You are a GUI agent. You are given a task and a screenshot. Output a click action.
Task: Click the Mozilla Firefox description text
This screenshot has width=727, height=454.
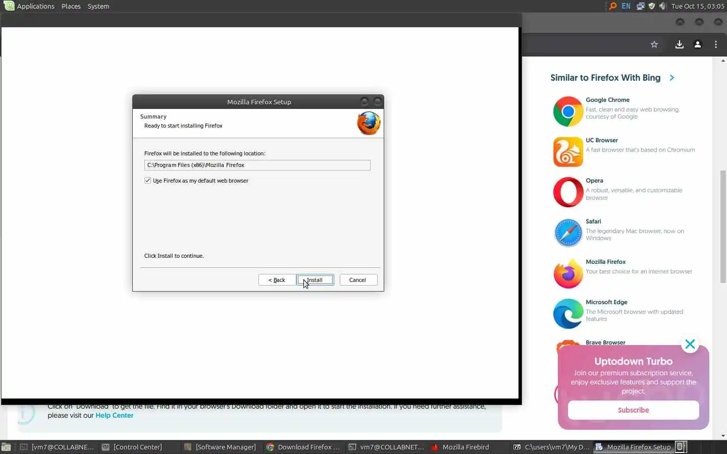tap(639, 271)
